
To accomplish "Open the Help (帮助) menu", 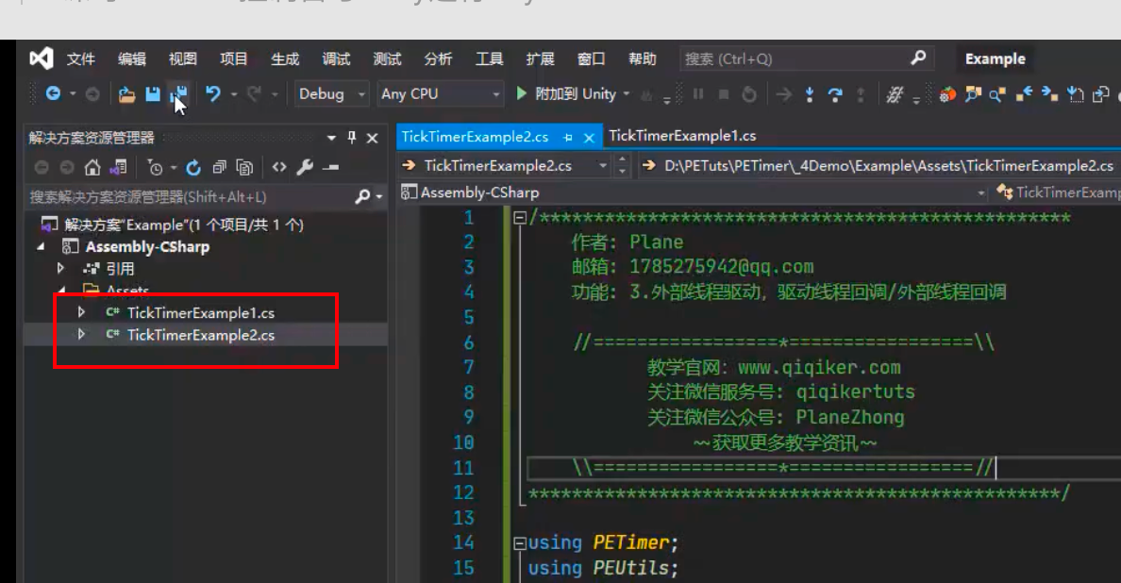I will click(x=642, y=58).
